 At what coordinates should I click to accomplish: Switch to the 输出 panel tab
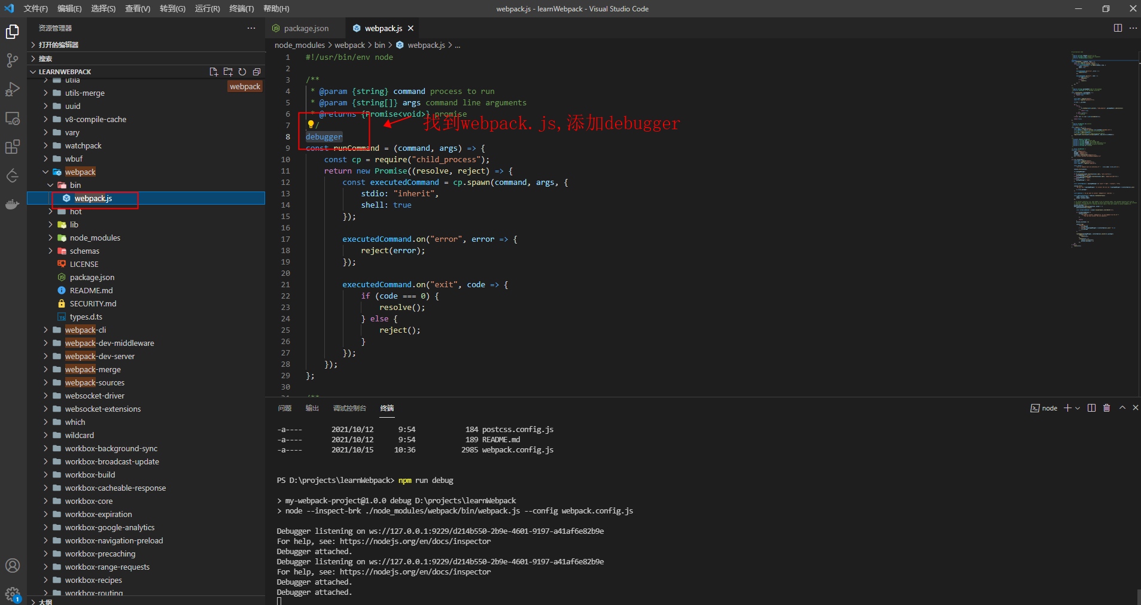(312, 408)
